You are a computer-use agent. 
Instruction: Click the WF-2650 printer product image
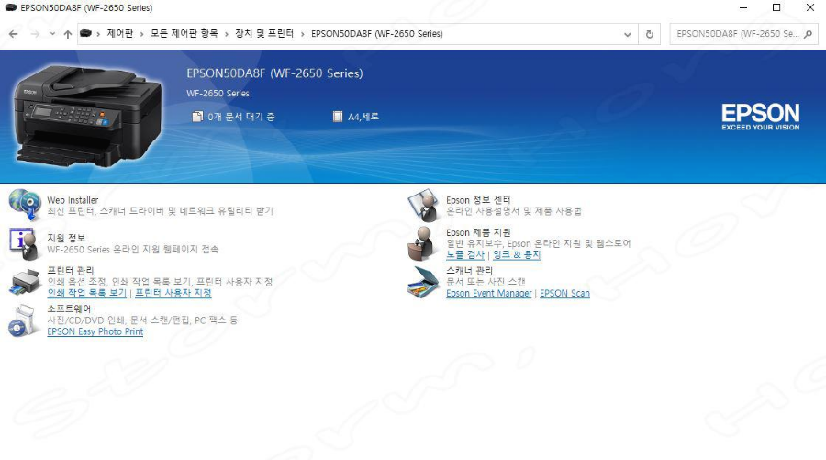pos(87,116)
